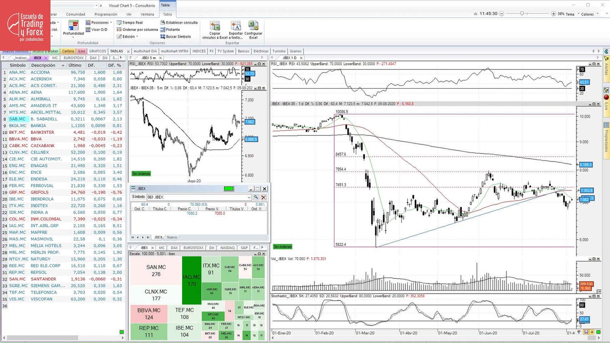Click the Turismo workspace tab
The width and height of the screenshot is (610, 343).
click(x=279, y=51)
